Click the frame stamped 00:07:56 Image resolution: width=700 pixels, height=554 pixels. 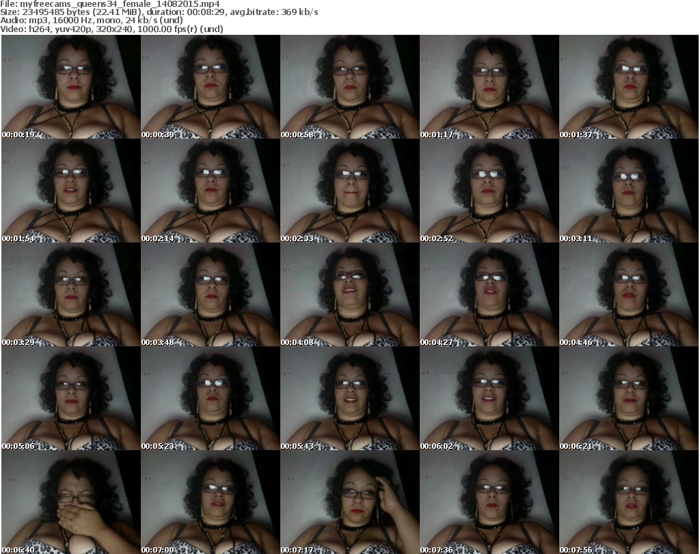629,502
